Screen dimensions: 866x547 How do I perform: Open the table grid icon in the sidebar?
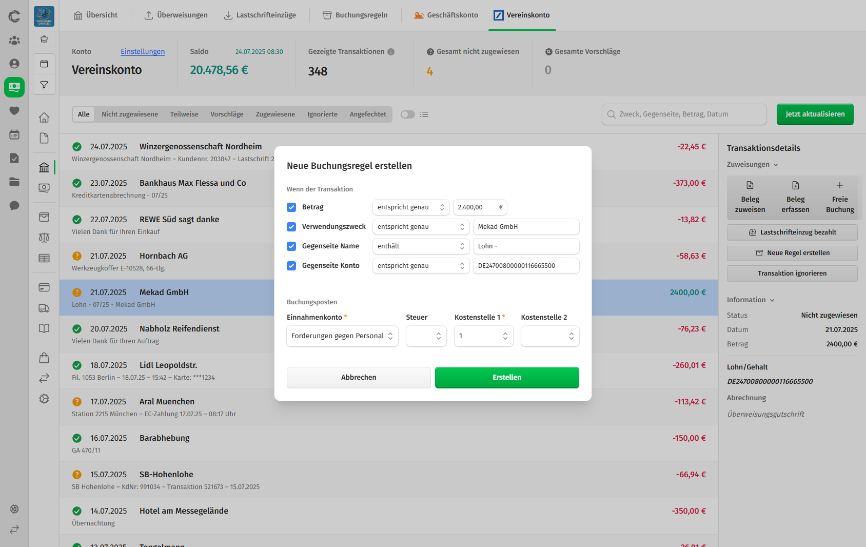coord(44,258)
